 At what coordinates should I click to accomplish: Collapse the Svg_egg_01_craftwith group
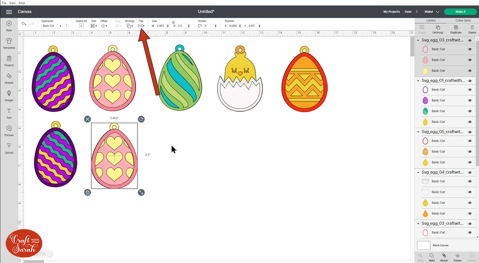418,80
